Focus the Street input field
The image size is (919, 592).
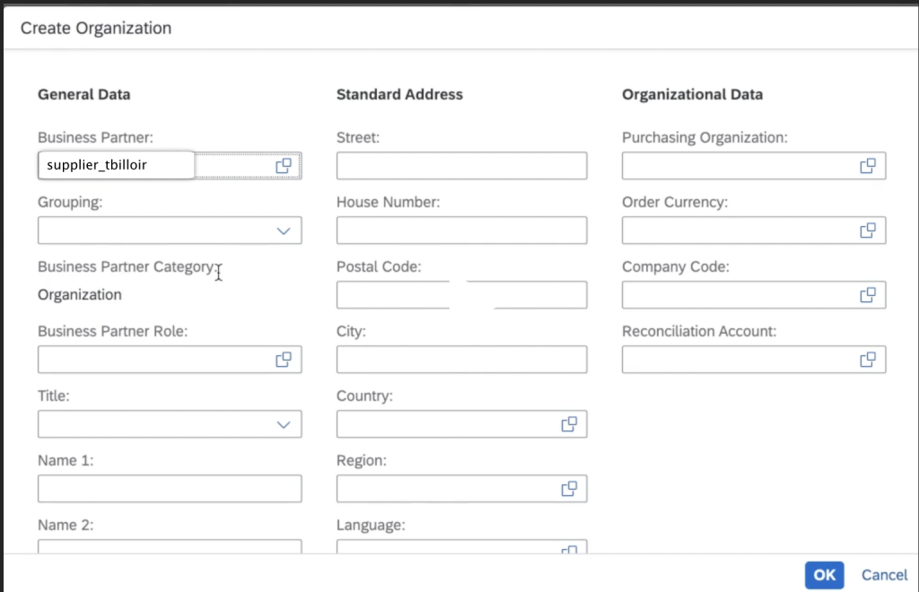tap(461, 166)
